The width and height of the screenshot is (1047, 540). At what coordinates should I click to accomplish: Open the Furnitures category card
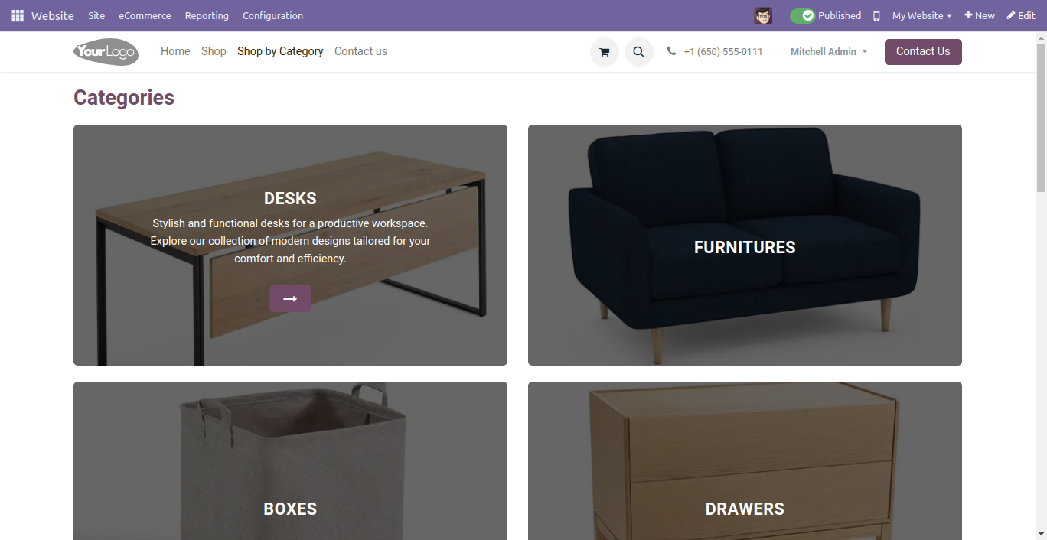(x=745, y=245)
